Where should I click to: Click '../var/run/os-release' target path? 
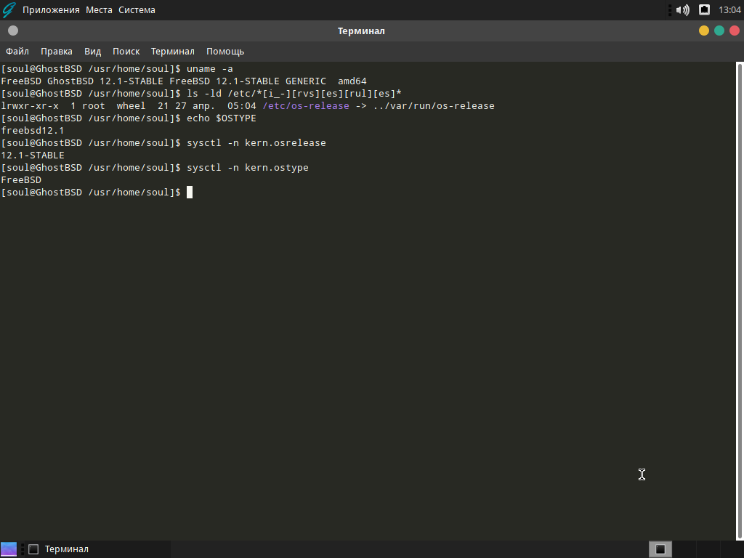(434, 106)
